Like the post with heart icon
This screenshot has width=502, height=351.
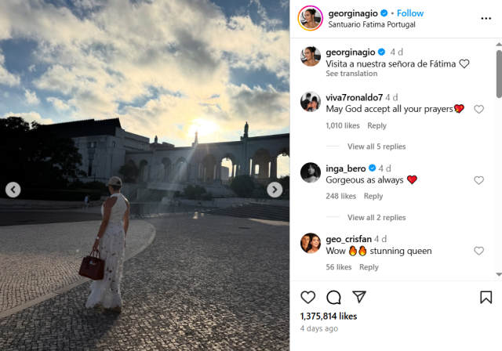[x=308, y=297]
